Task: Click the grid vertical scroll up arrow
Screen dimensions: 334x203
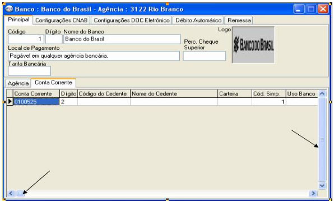Action: (x=322, y=93)
